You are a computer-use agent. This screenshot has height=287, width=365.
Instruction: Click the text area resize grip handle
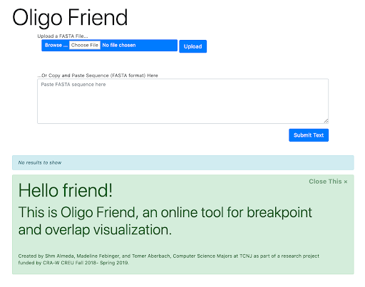[326, 121]
